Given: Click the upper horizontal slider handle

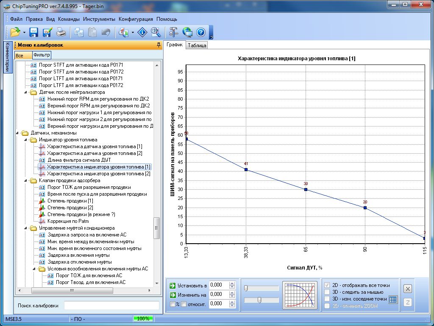Looking at the screenshot, I should click(x=246, y=288).
